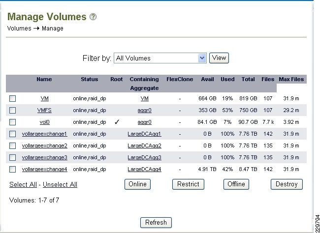Click the View button
This screenshot has width=320, height=233.
(219, 58)
